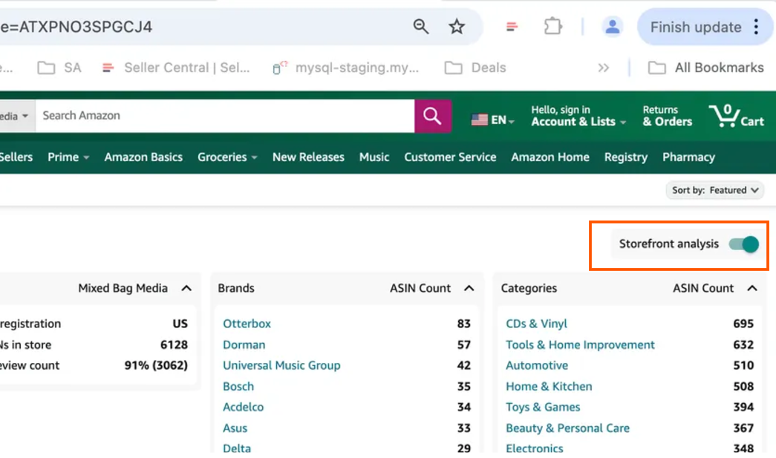This screenshot has height=458, width=776.
Task: Open the CDs & Vinyl category link
Action: (x=536, y=324)
